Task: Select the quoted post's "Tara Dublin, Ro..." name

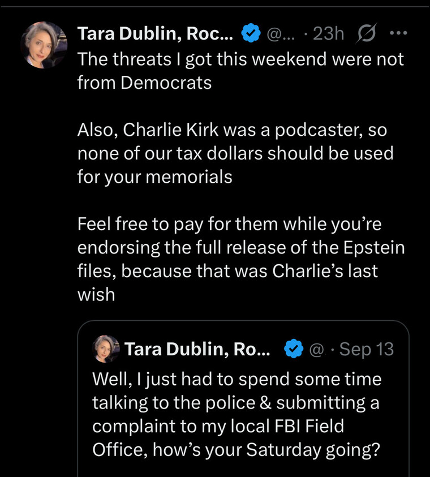Action: pyautogui.click(x=197, y=349)
